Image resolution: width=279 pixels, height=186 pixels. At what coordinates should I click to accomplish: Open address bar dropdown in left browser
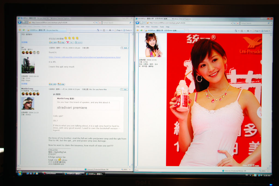(x=93, y=23)
